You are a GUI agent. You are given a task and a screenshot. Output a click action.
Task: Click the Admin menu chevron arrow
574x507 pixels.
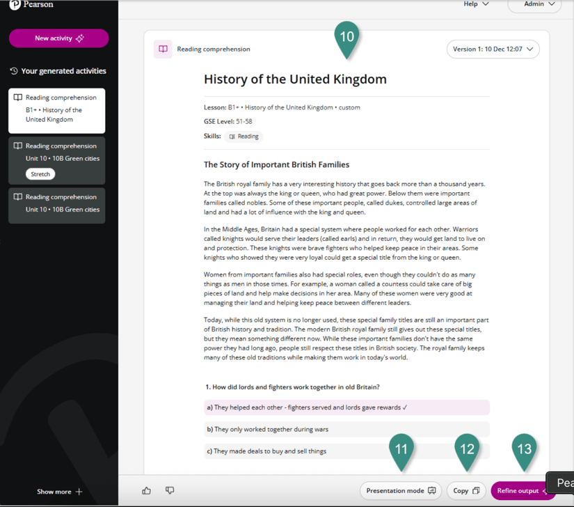click(x=551, y=4)
